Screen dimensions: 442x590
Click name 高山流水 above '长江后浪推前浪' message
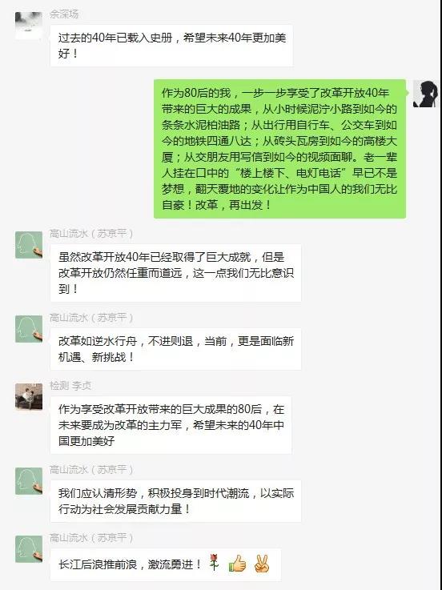91,538
